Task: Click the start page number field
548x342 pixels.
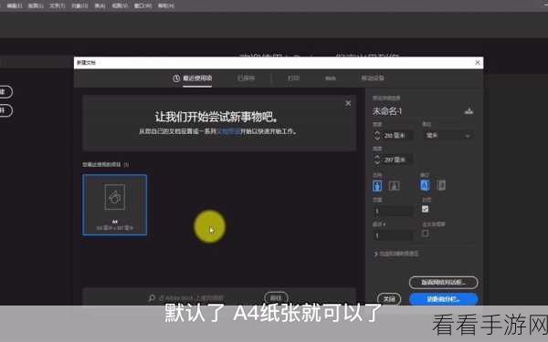Action: [393, 236]
